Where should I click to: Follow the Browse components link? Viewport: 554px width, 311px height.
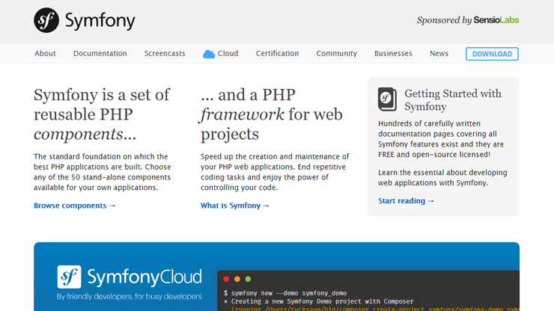75,206
